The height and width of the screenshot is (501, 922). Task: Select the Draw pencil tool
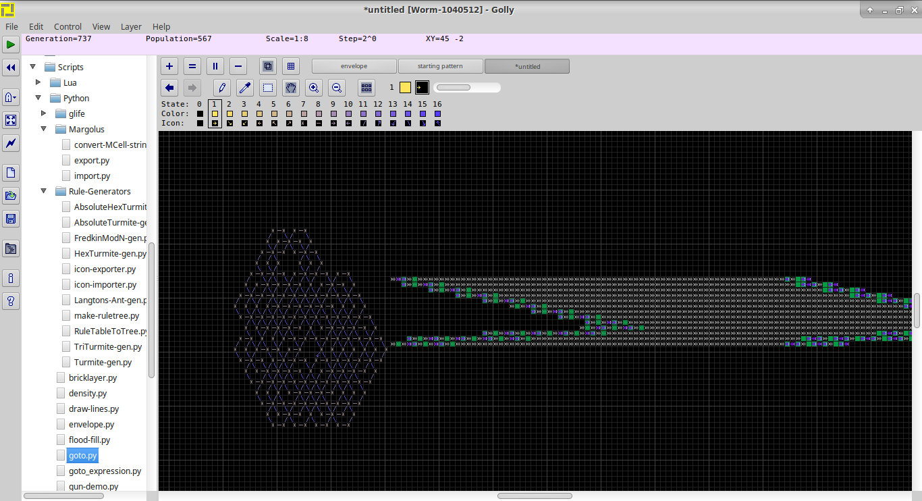[x=222, y=88]
